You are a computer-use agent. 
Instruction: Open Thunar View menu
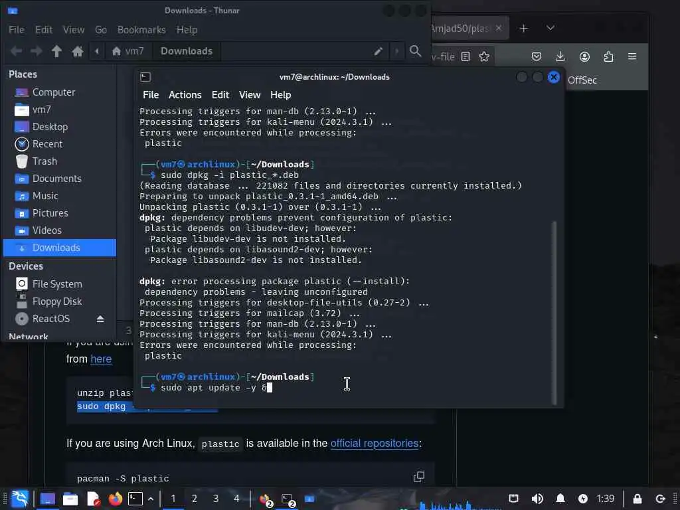point(74,29)
